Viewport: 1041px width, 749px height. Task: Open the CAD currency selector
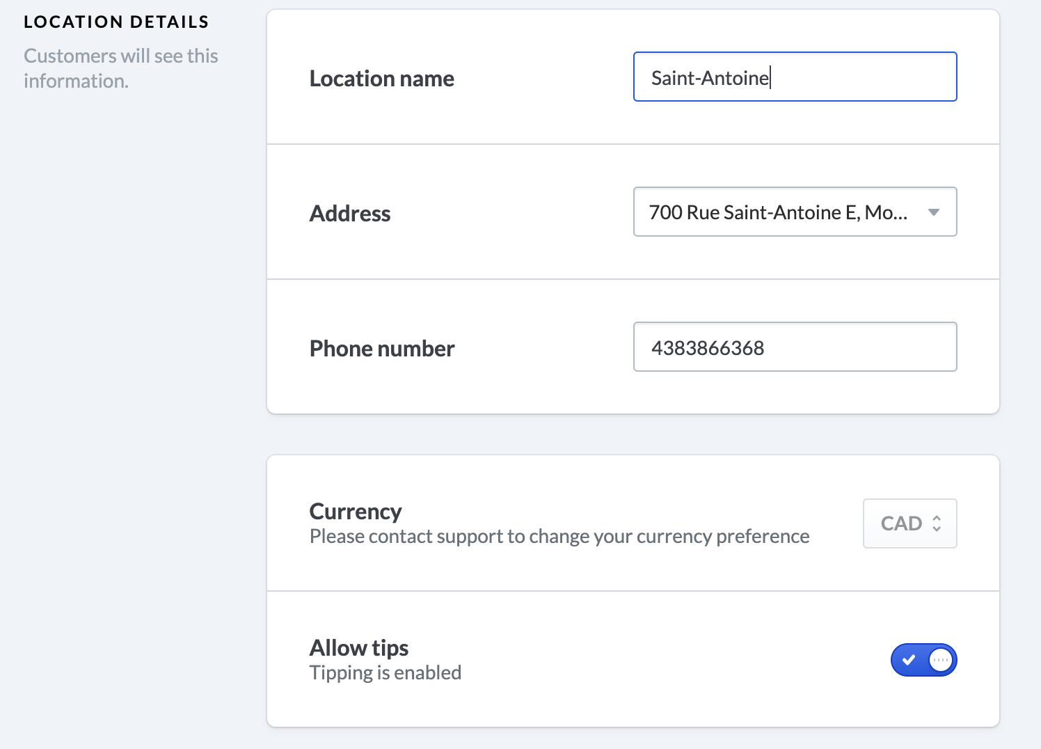(909, 523)
